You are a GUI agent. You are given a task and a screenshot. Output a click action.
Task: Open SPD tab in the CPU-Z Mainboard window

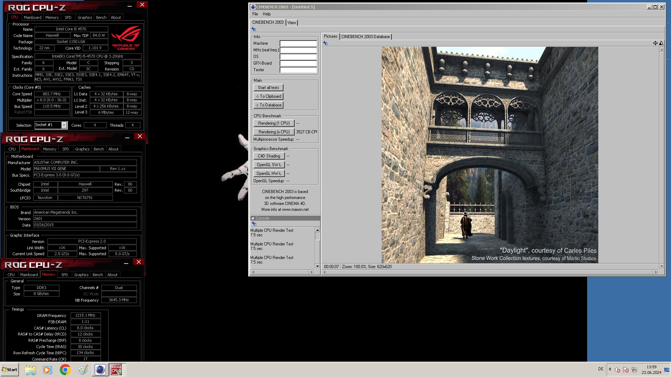pos(66,149)
